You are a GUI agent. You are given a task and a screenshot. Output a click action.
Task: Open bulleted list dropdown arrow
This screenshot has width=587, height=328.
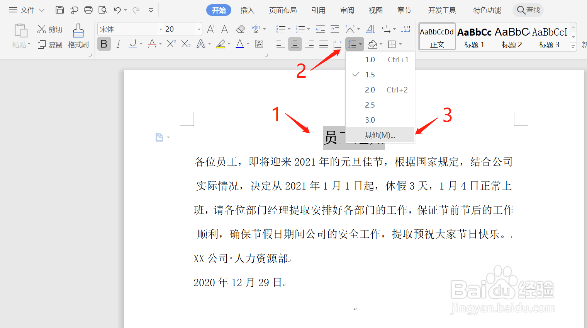coord(289,29)
